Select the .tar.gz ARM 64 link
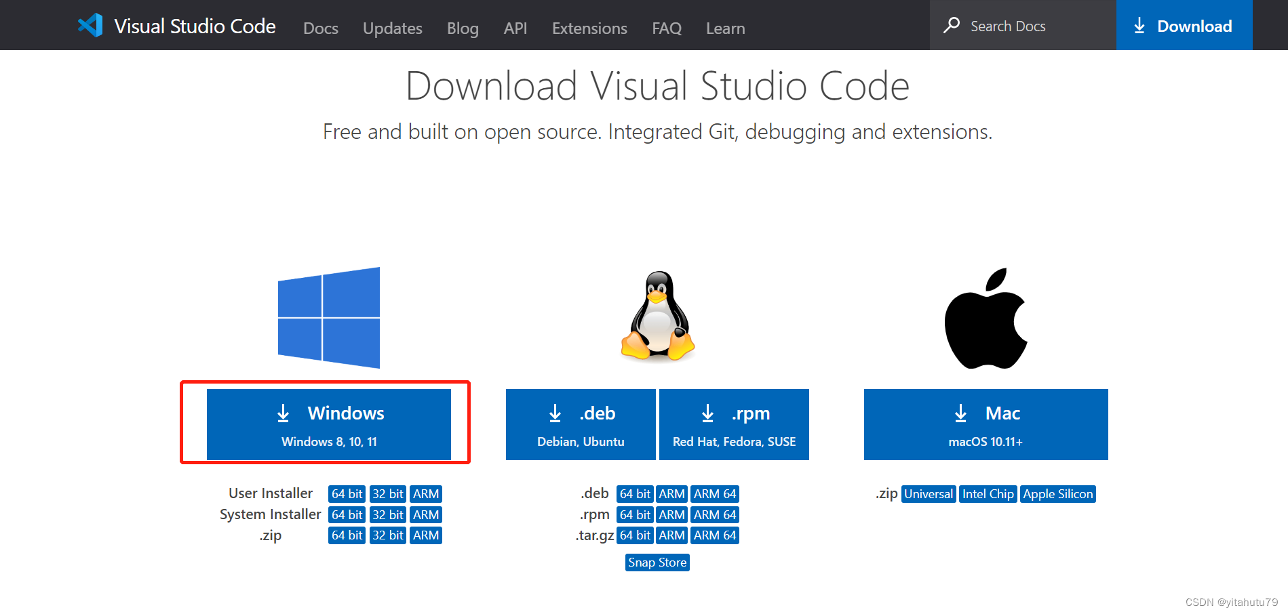This screenshot has height=614, width=1288. (715, 535)
